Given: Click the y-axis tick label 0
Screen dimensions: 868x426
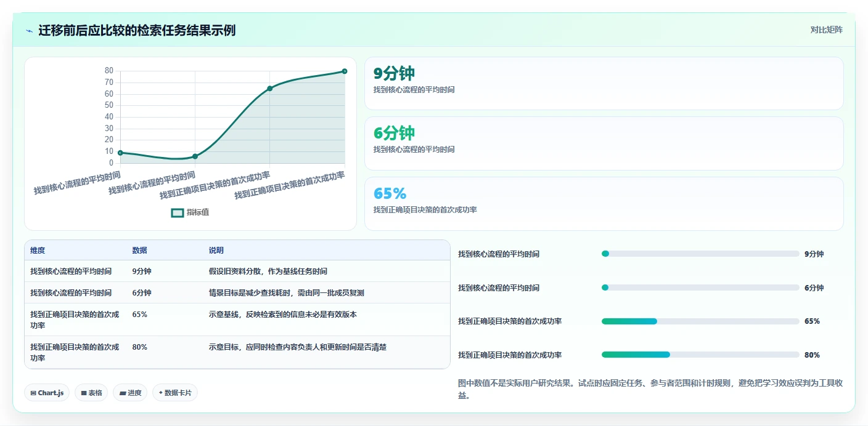Looking at the screenshot, I should pyautogui.click(x=111, y=163).
